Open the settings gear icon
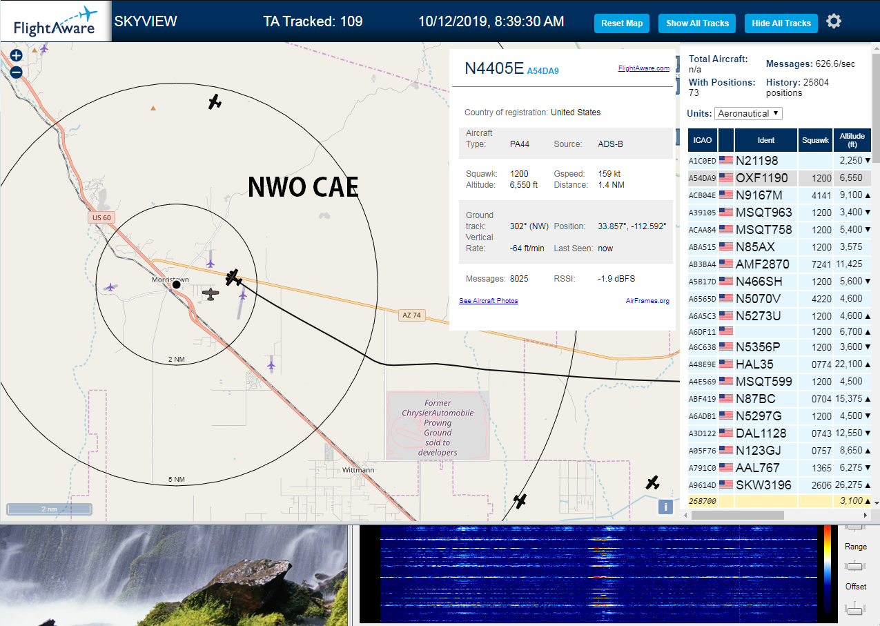Viewport: 880px width, 626px height. pyautogui.click(x=834, y=21)
